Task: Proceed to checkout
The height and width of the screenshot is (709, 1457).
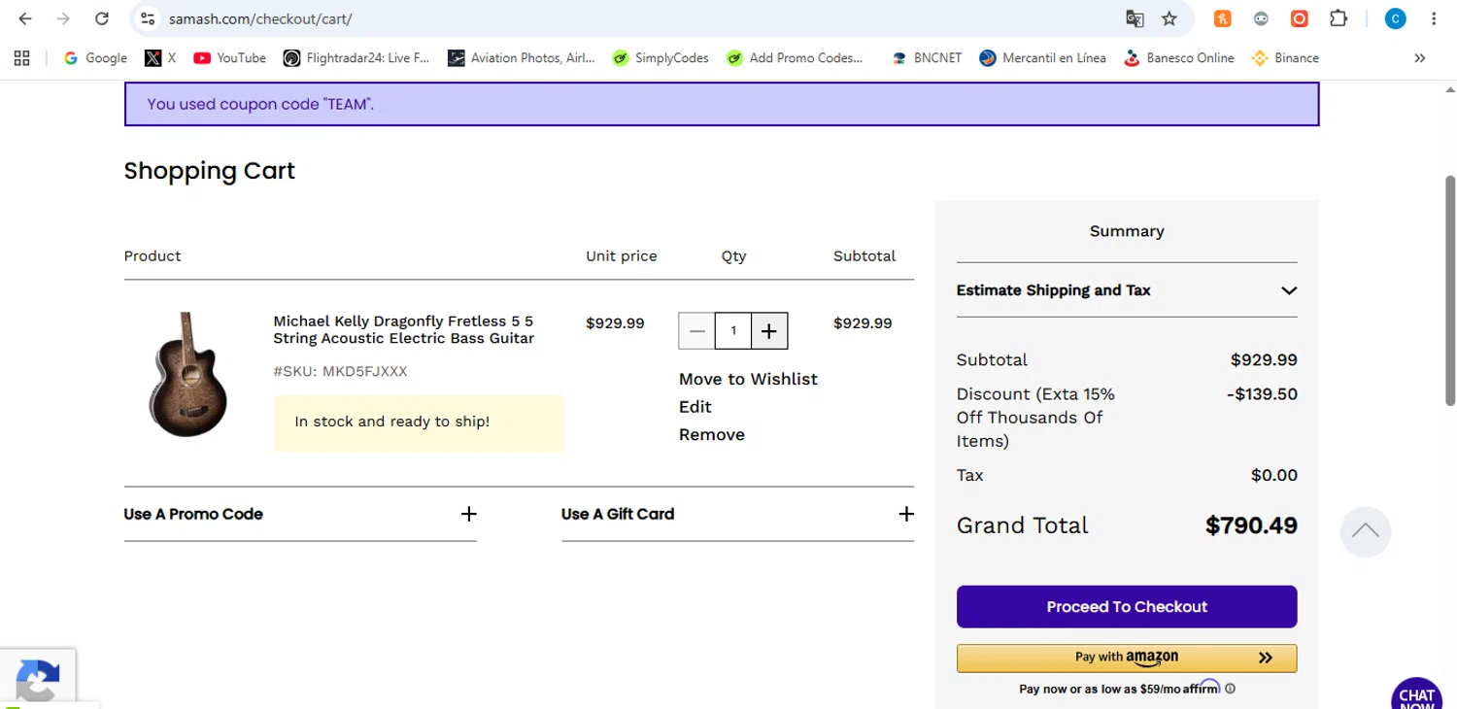Action: 1127,607
